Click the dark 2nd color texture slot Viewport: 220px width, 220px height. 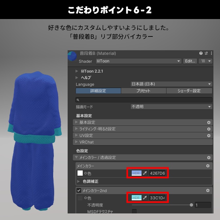pyautogui.click(x=80, y=198)
